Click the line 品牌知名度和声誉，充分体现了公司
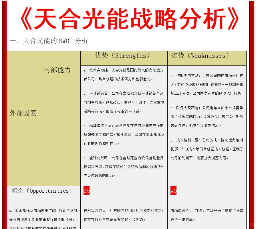 point(124,134)
